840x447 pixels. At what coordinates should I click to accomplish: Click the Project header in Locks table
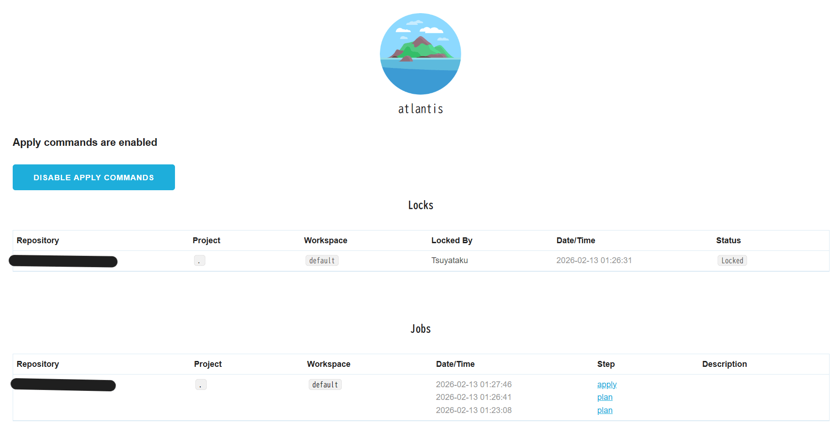coord(206,240)
